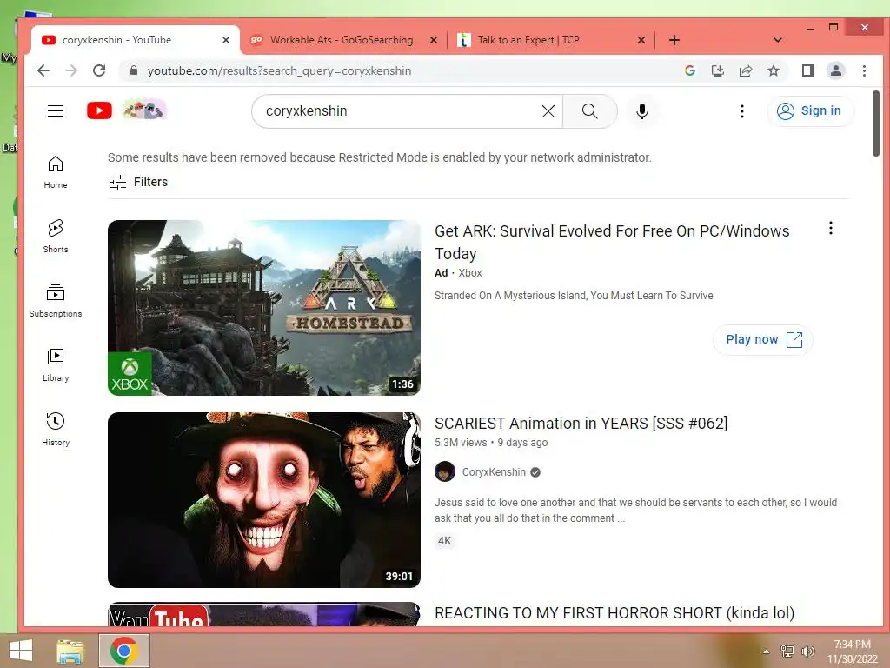890x668 pixels.
Task: Show hidden system tray icons
Action: coord(766,651)
